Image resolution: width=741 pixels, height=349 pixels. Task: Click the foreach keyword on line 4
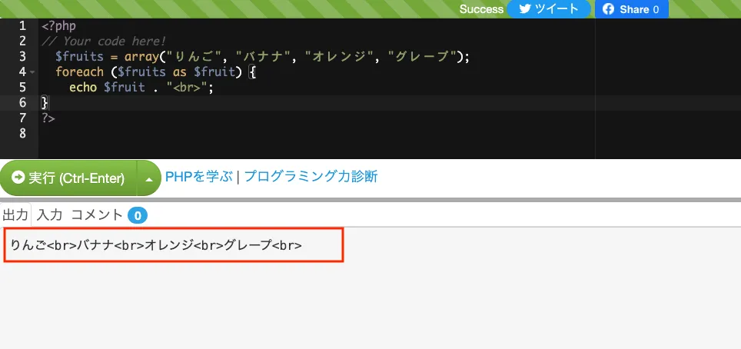click(x=79, y=72)
